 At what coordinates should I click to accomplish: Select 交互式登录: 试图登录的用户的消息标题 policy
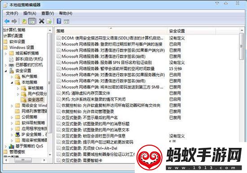coord(93,124)
